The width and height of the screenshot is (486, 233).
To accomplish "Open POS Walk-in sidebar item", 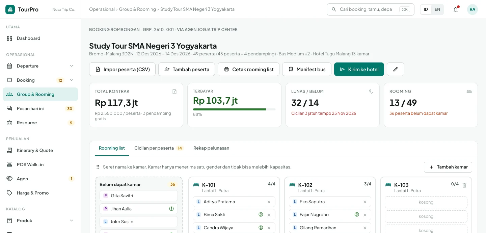I will click(x=40, y=164).
